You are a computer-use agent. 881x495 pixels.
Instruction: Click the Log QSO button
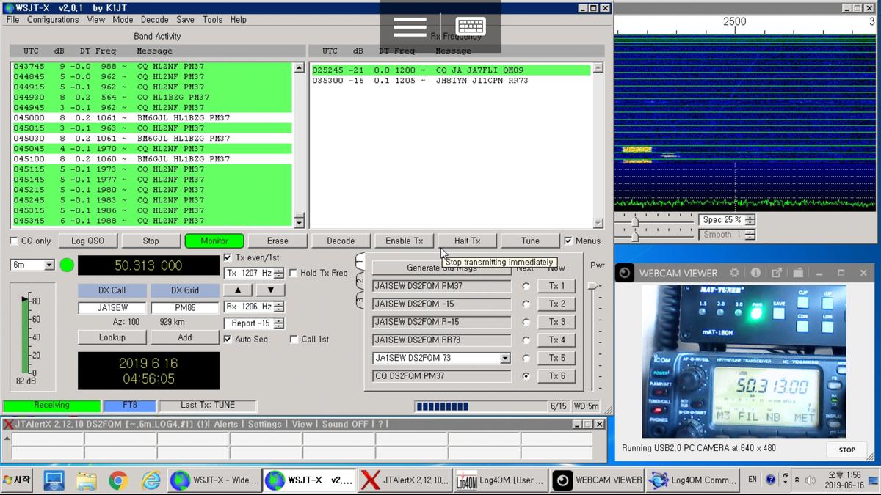click(87, 241)
